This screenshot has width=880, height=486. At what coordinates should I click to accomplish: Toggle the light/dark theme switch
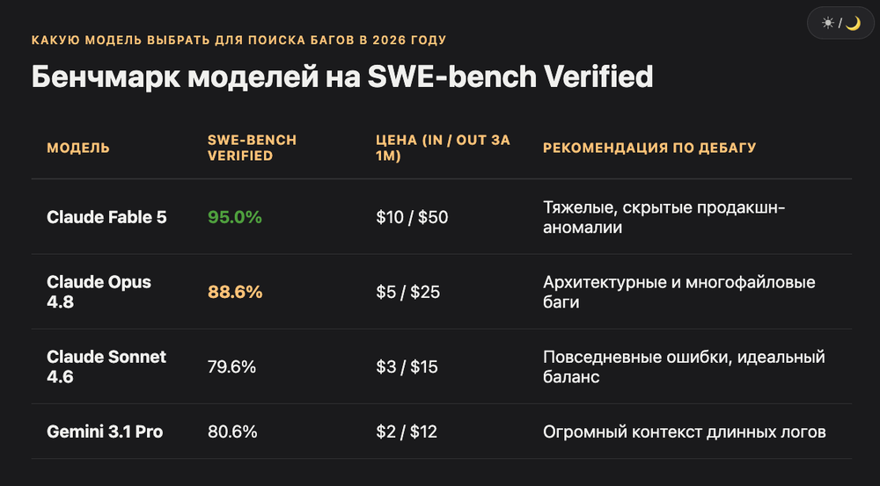(840, 23)
